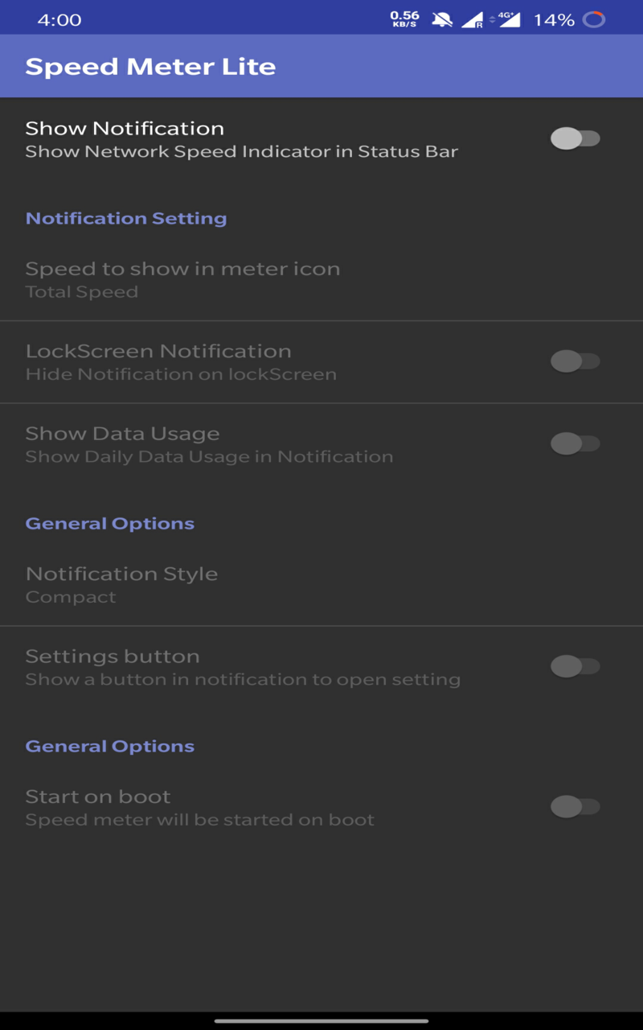Enable the Start on boot switch
The width and height of the screenshot is (643, 1030).
pyautogui.click(x=575, y=806)
